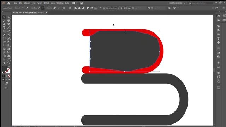
Task: Collapse the tools panel double arrow
Action: [2, 11]
